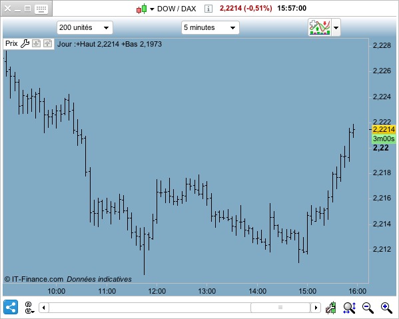The height and width of the screenshot is (319, 399).
Task: Click the 10:00 time axis label
Action: point(57,291)
